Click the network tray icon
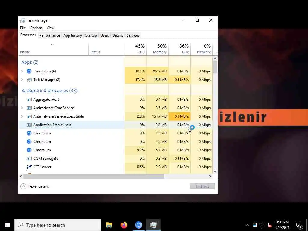The image size is (308, 231). point(262,225)
